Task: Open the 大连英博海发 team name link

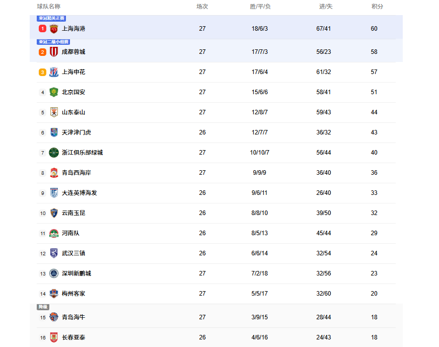Action: point(80,193)
